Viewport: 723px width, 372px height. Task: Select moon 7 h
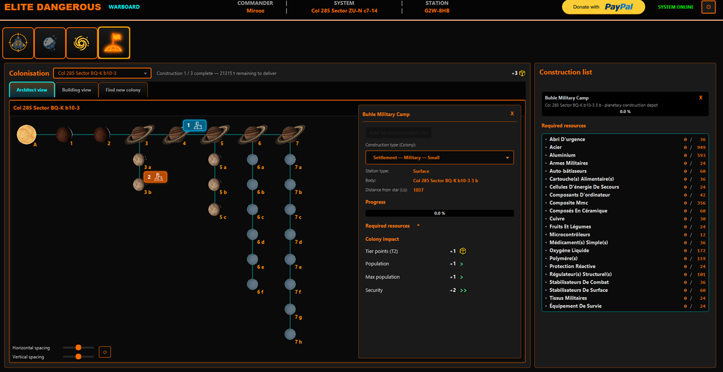pyautogui.click(x=290, y=334)
